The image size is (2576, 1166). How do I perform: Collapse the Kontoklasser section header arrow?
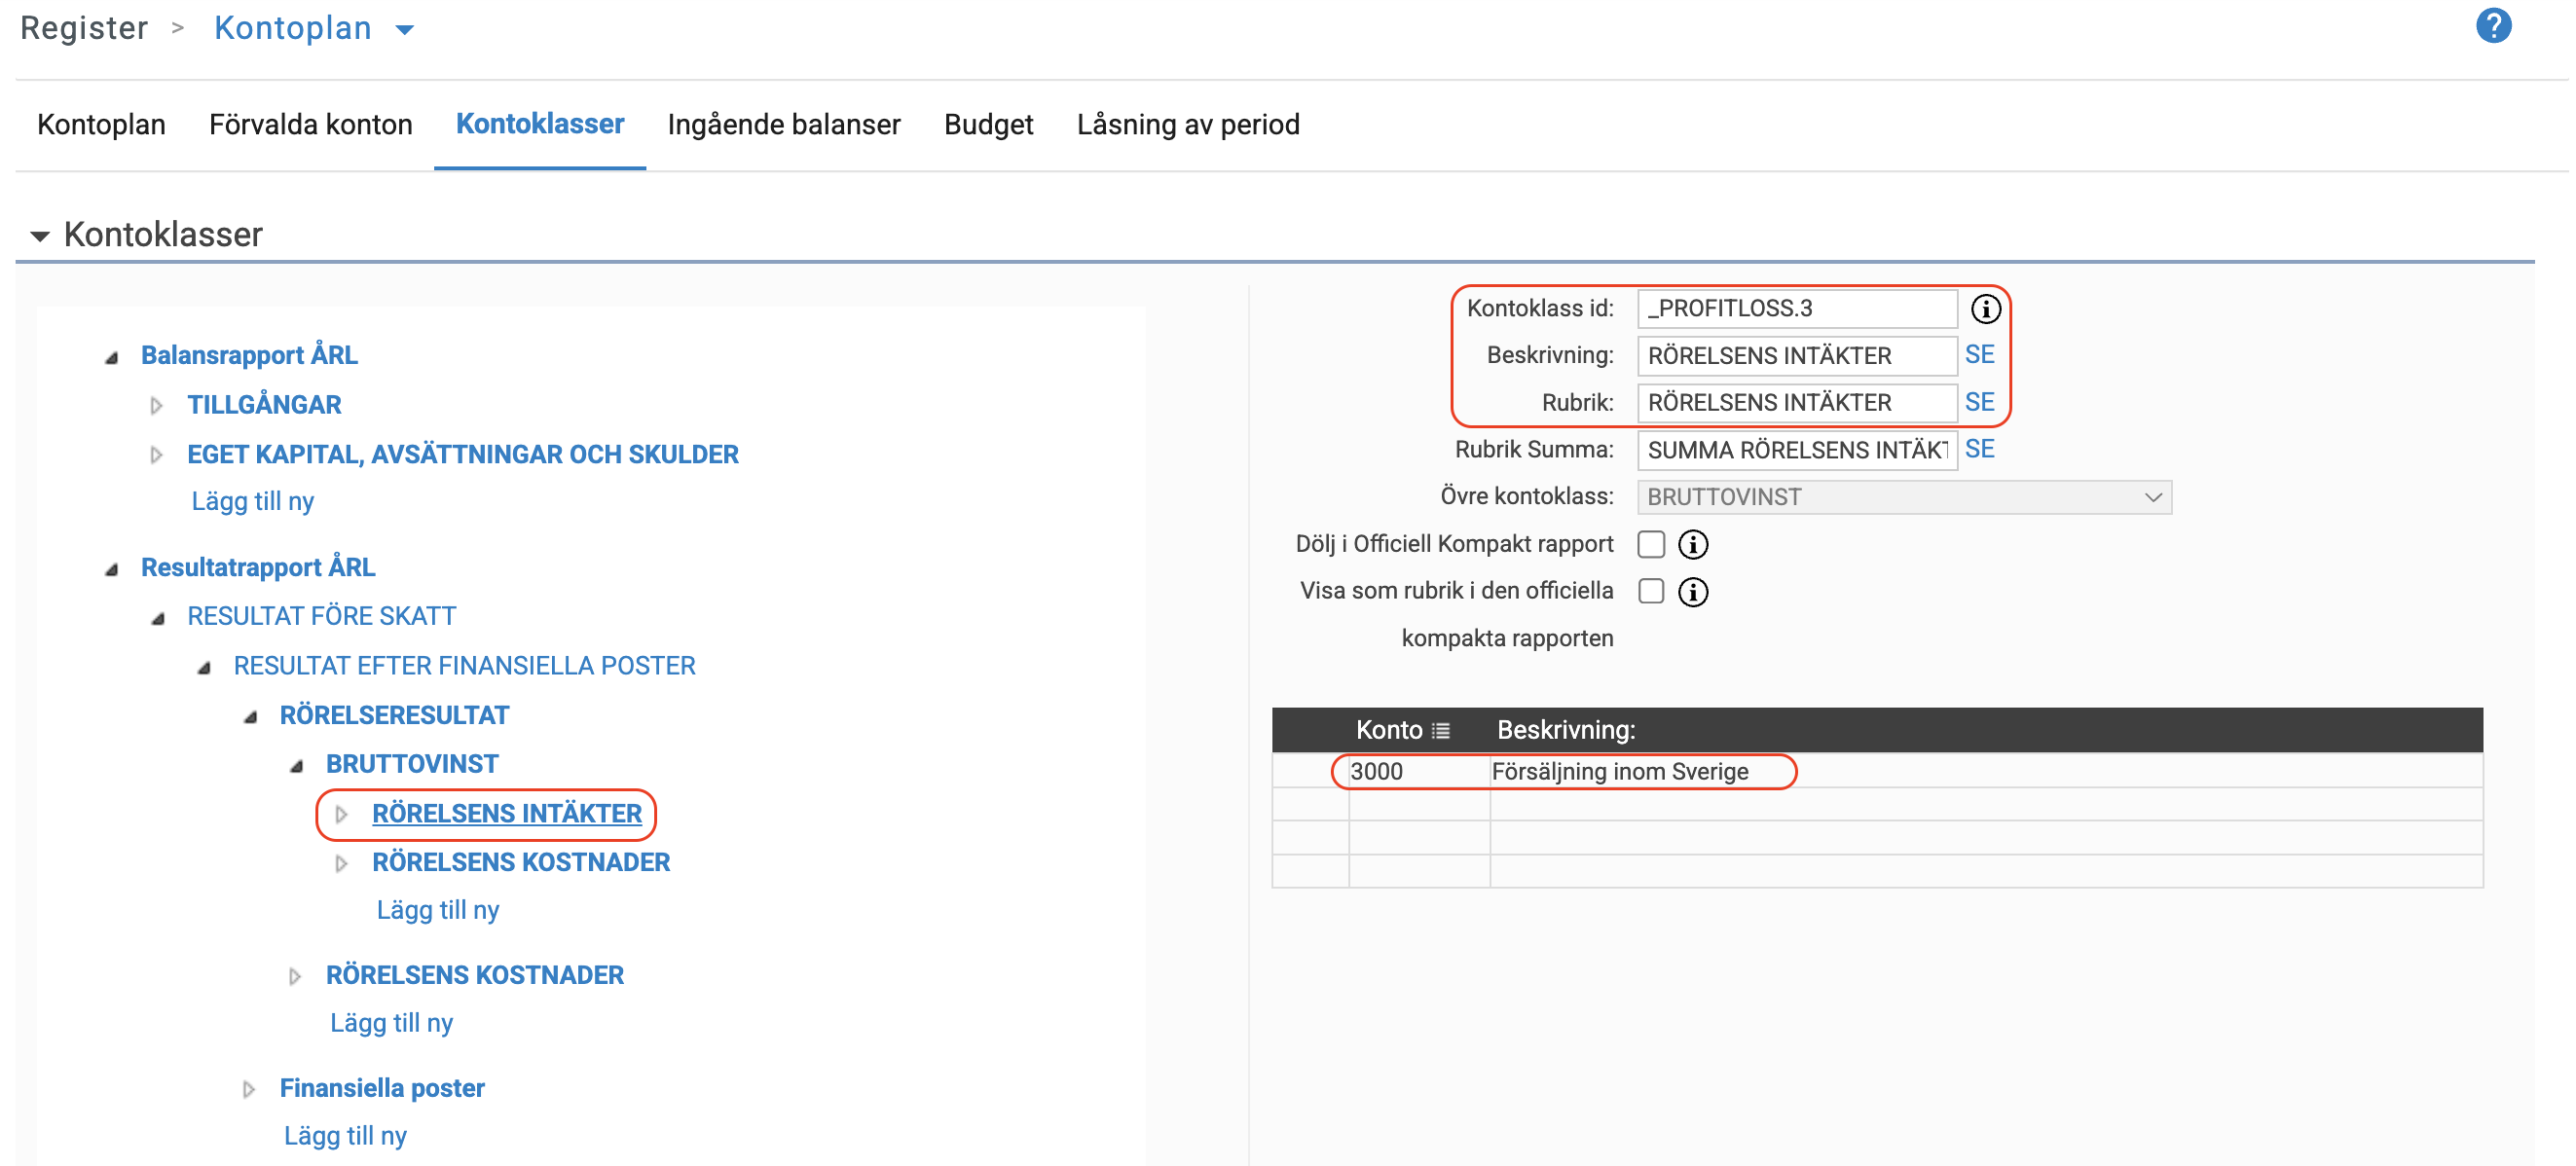click(x=40, y=237)
